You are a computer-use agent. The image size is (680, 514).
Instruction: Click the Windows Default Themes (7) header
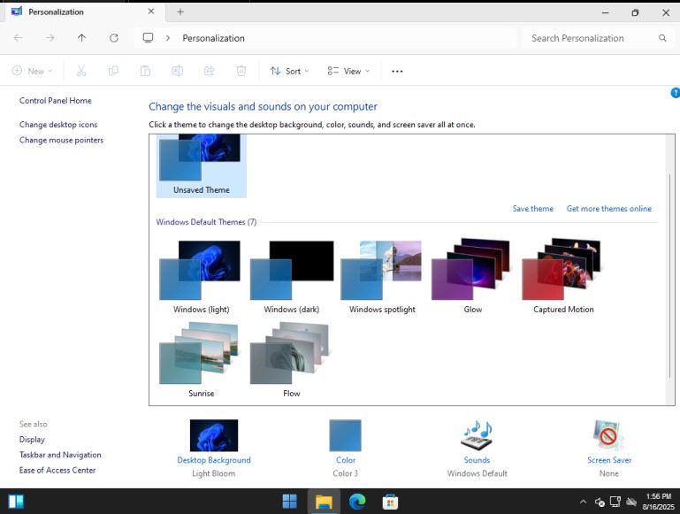coord(206,222)
